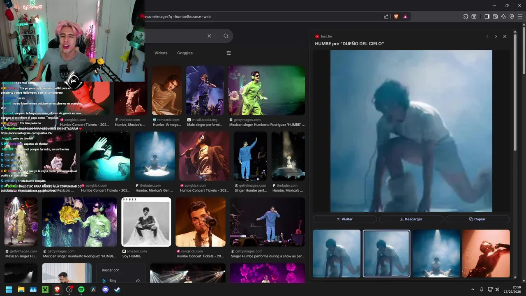The image size is (526, 296).
Task: Open the Brave Wallet icon
Action: 495,16
